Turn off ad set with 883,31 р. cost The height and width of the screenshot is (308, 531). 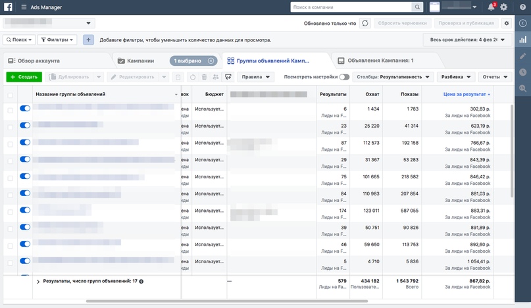25,210
